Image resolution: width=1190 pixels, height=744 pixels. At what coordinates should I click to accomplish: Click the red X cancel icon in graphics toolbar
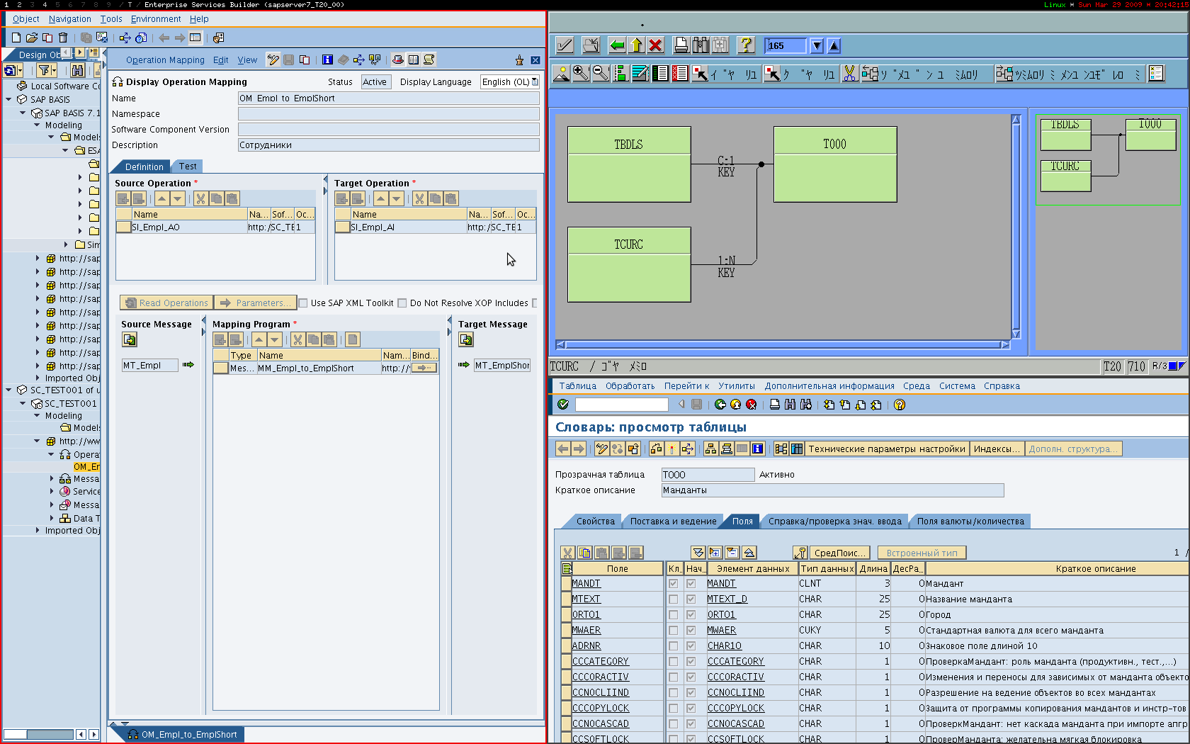coord(656,45)
